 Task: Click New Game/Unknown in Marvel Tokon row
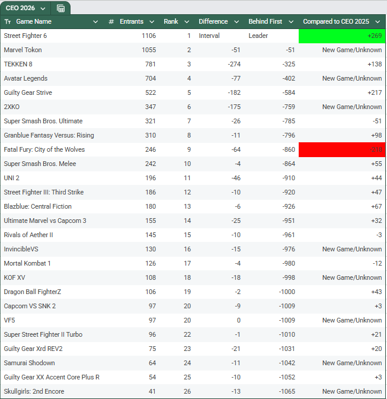coord(352,50)
